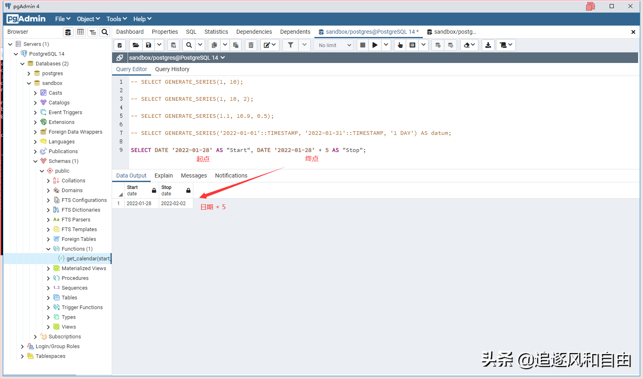643x379 pixels.
Task: Open the Copy options dropdown arrow
Action: [225, 45]
